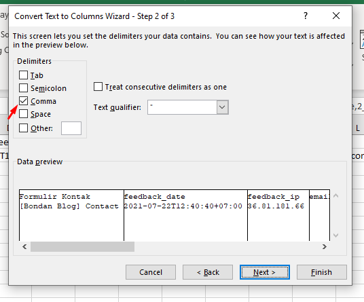Enable the Other delimiter checkbox
This screenshot has width=364, height=302.
(24, 128)
